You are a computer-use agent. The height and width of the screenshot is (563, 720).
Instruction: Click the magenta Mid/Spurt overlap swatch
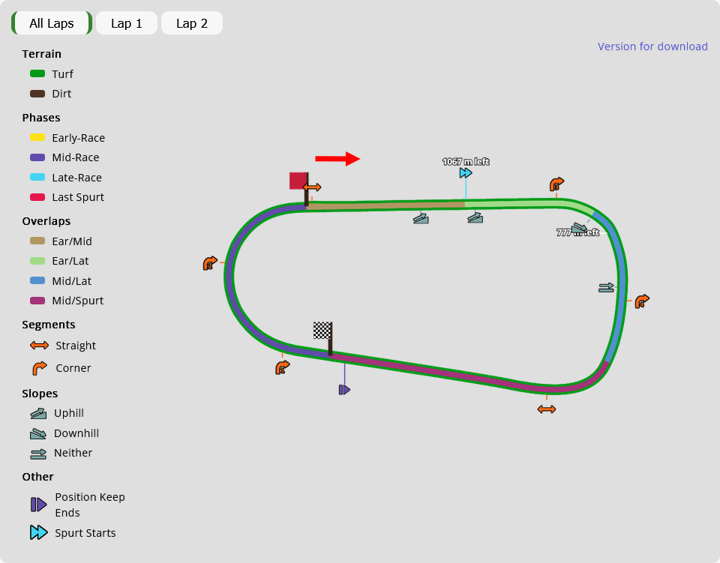point(37,301)
